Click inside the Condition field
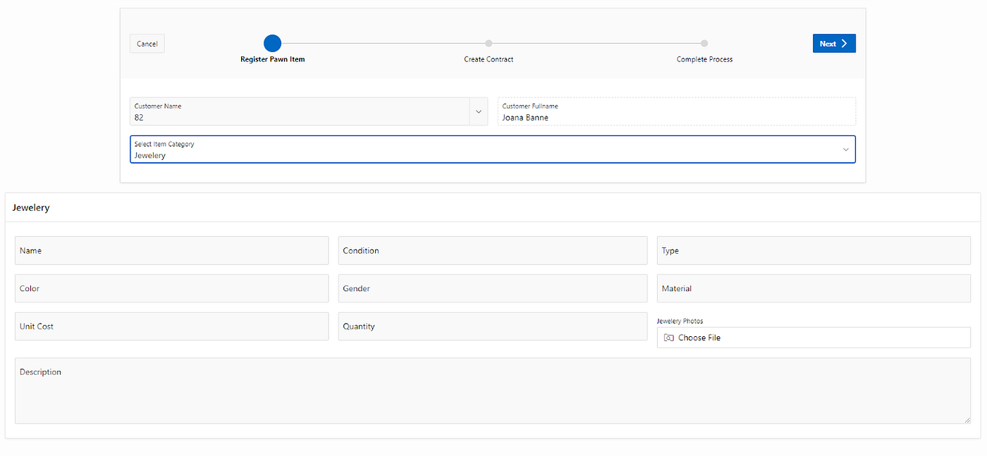The width and height of the screenshot is (987, 456). (492, 250)
